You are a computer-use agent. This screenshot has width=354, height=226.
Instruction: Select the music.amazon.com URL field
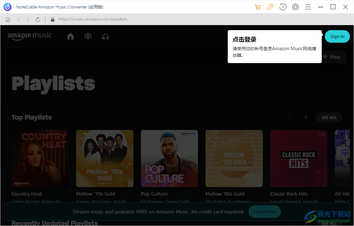click(x=92, y=19)
